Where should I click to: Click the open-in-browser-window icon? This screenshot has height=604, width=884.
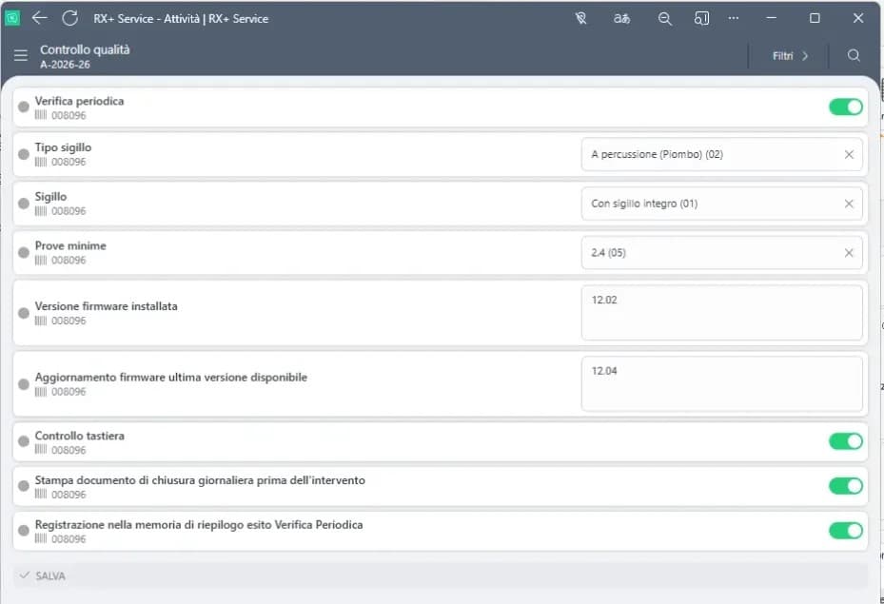pos(702,17)
